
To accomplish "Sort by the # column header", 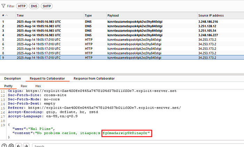I will [8, 15].
